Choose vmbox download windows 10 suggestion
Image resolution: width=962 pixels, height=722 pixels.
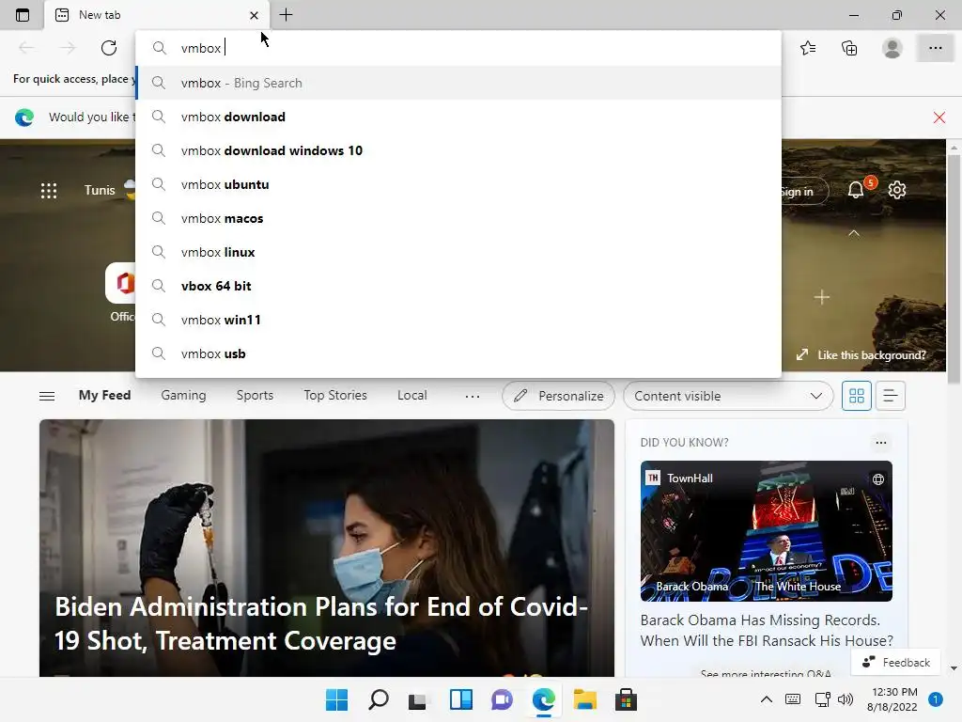click(458, 150)
